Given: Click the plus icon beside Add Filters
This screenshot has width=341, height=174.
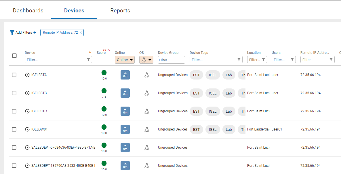Looking at the screenshot, I should (x=35, y=33).
